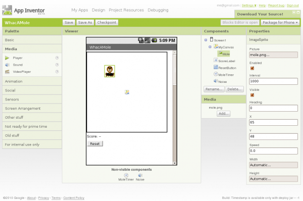Image resolution: width=303 pixels, height=201 pixels.
Task: Expand the Other stuff palette section
Action: 32,117
